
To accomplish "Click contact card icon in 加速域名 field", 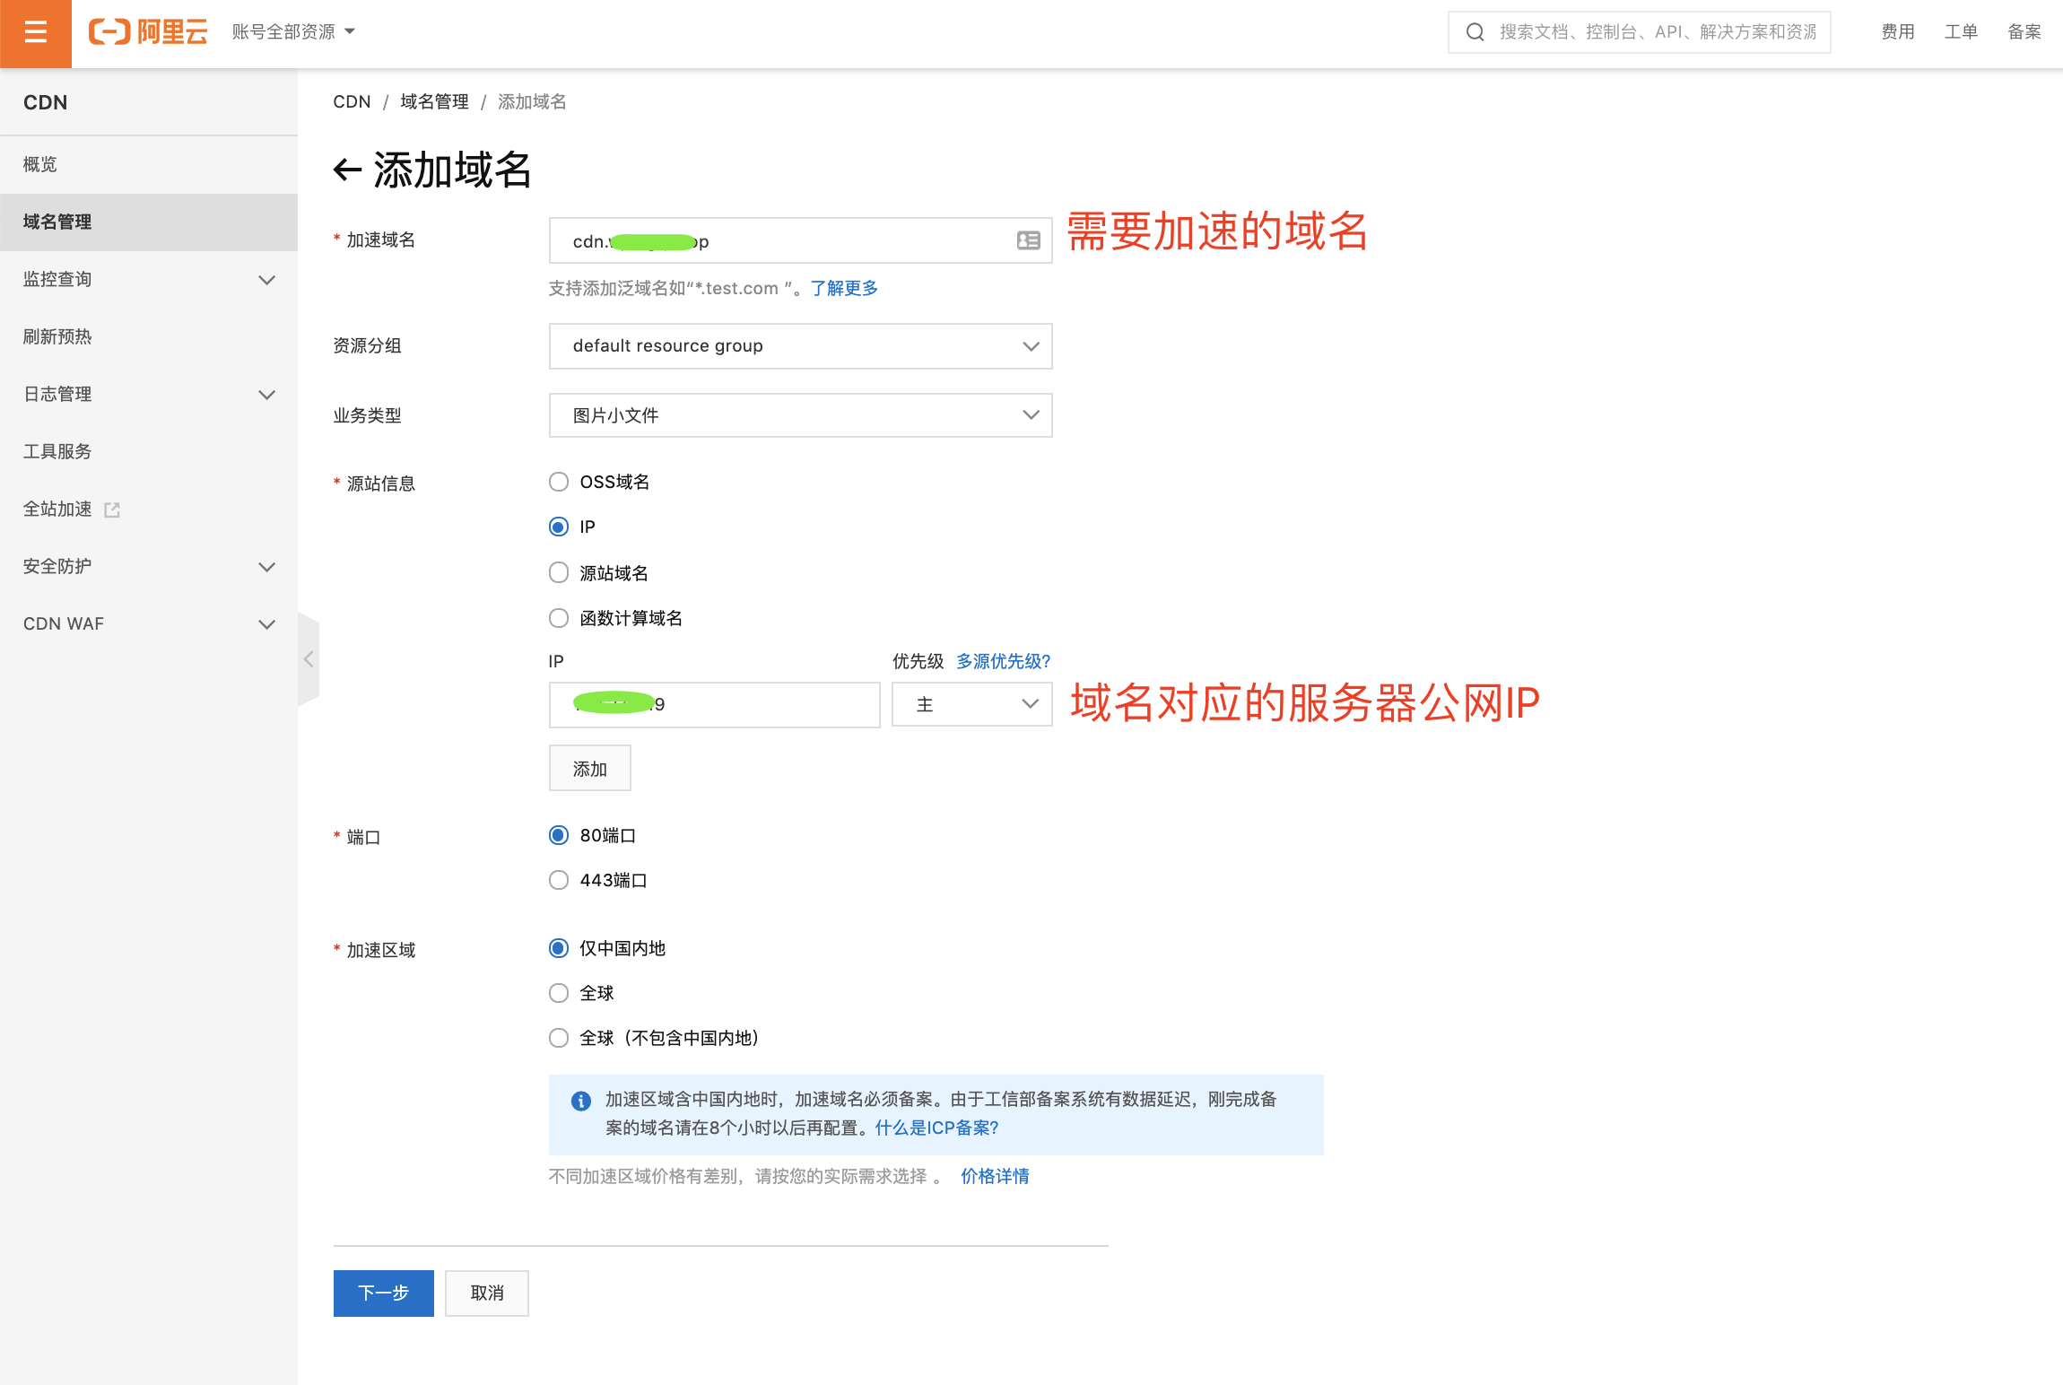I will pos(1028,240).
